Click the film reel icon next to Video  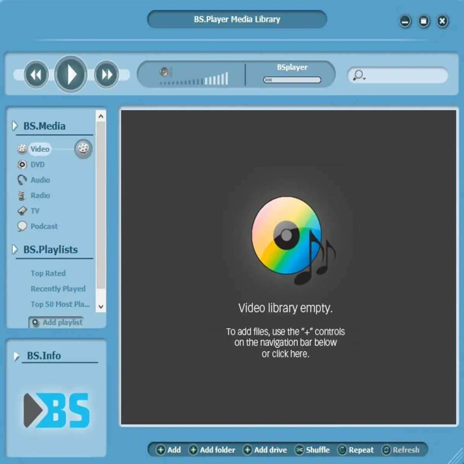coord(83,148)
